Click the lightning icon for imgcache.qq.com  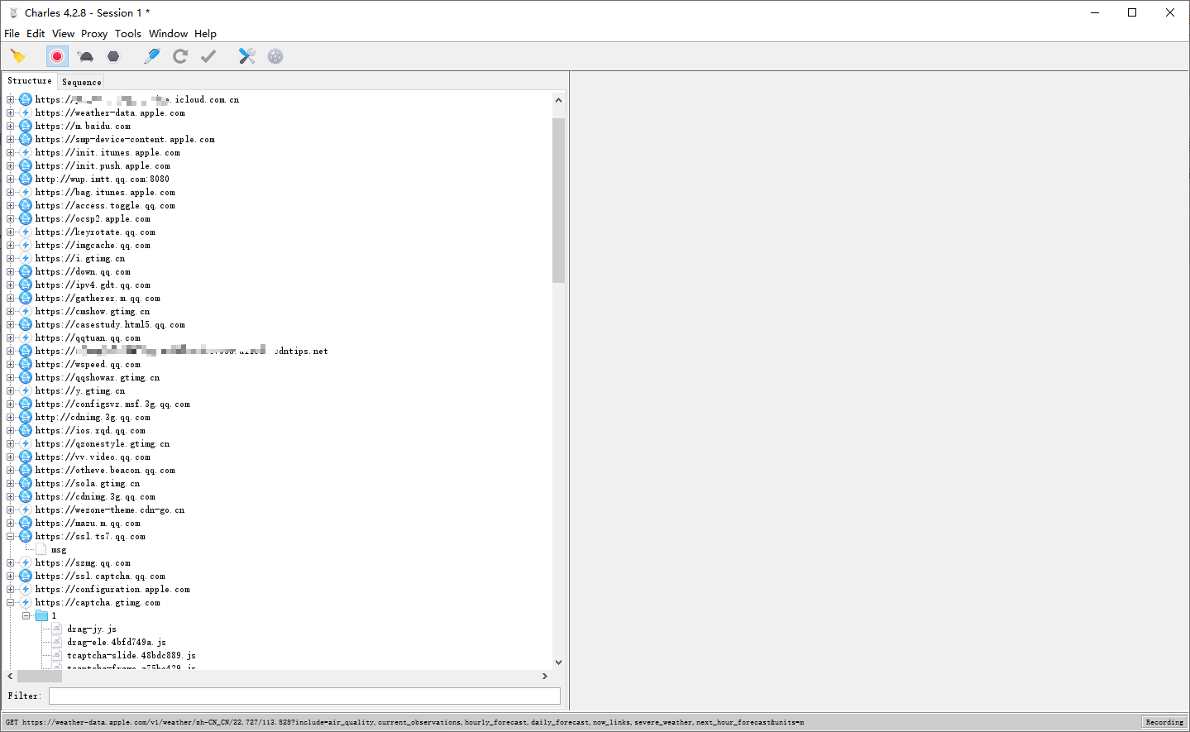point(26,246)
